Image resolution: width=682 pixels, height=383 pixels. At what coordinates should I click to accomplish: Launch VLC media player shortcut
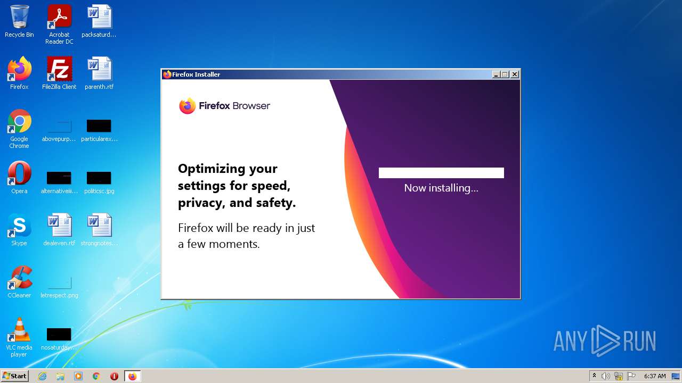click(19, 337)
